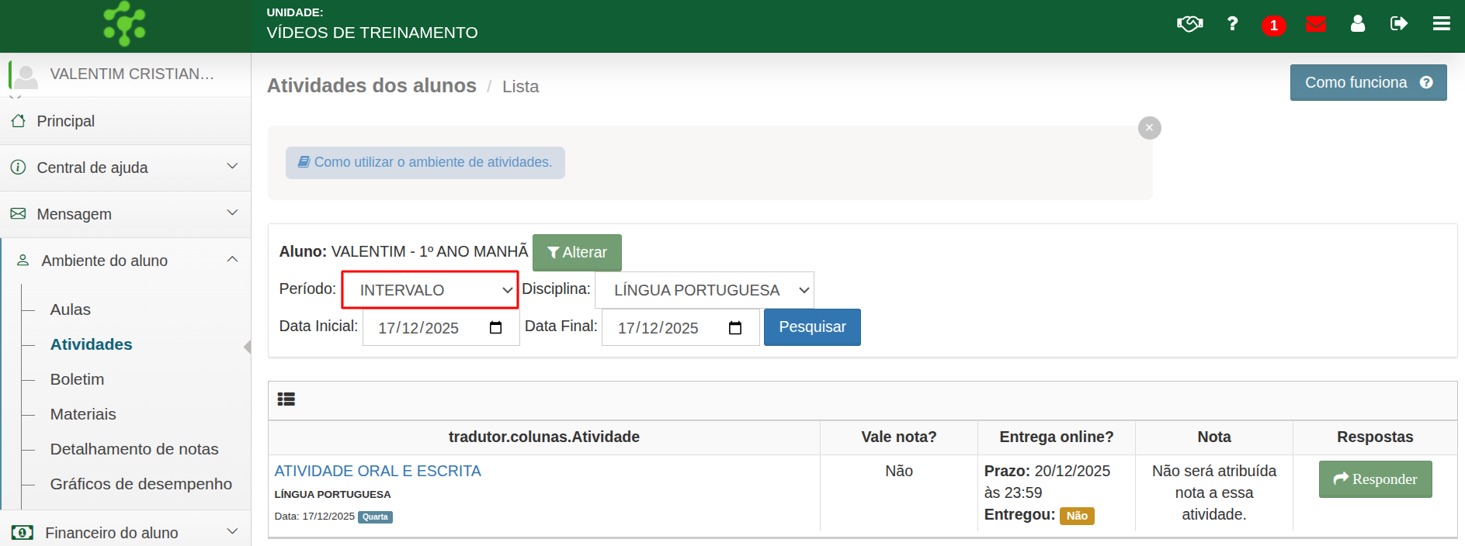Open calendar picker for Data Final

click(735, 328)
